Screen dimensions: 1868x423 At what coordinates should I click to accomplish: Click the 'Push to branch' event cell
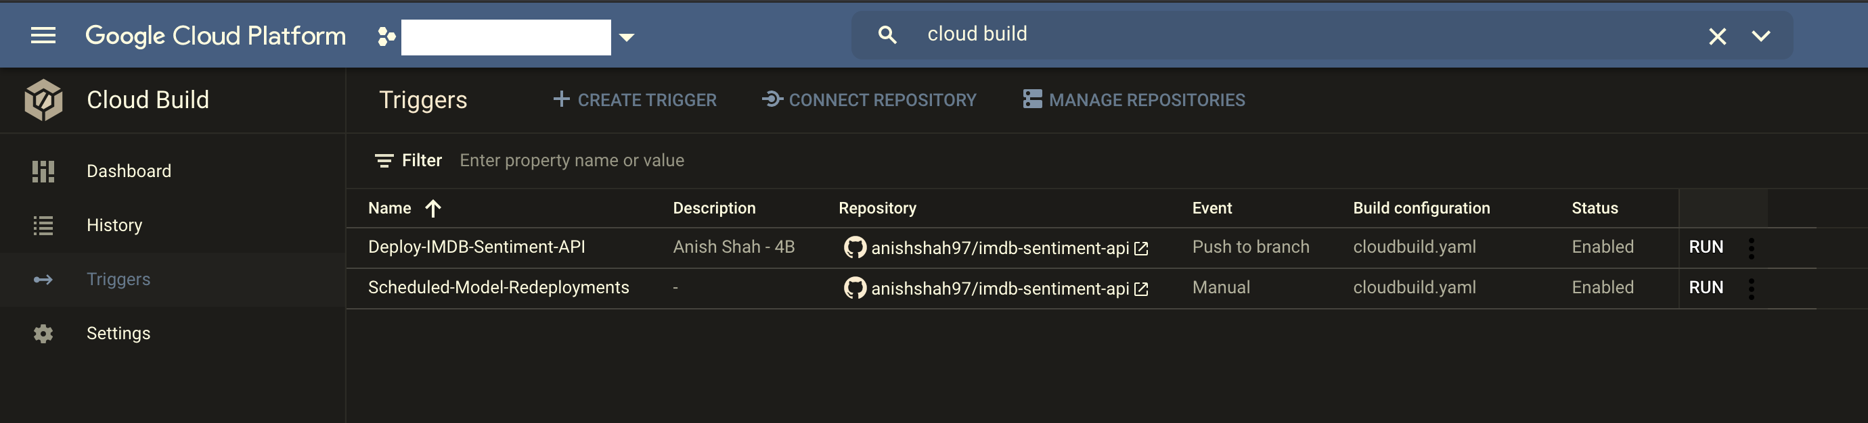tap(1251, 247)
